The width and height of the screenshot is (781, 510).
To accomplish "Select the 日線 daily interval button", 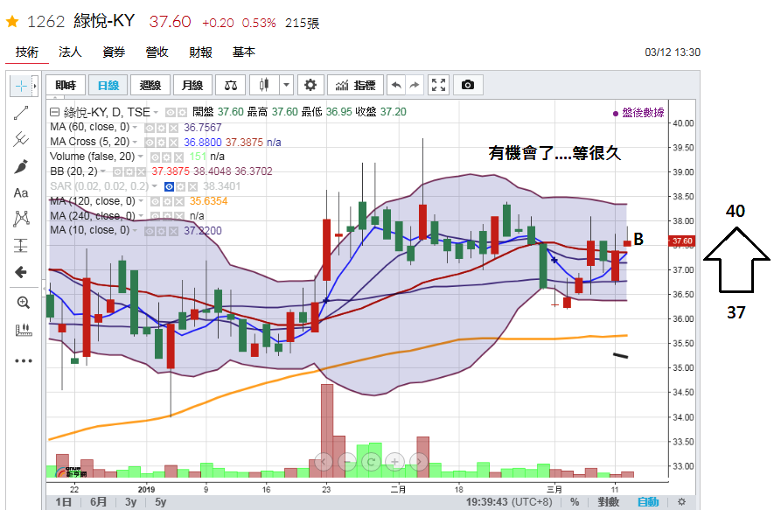I will pos(108,85).
